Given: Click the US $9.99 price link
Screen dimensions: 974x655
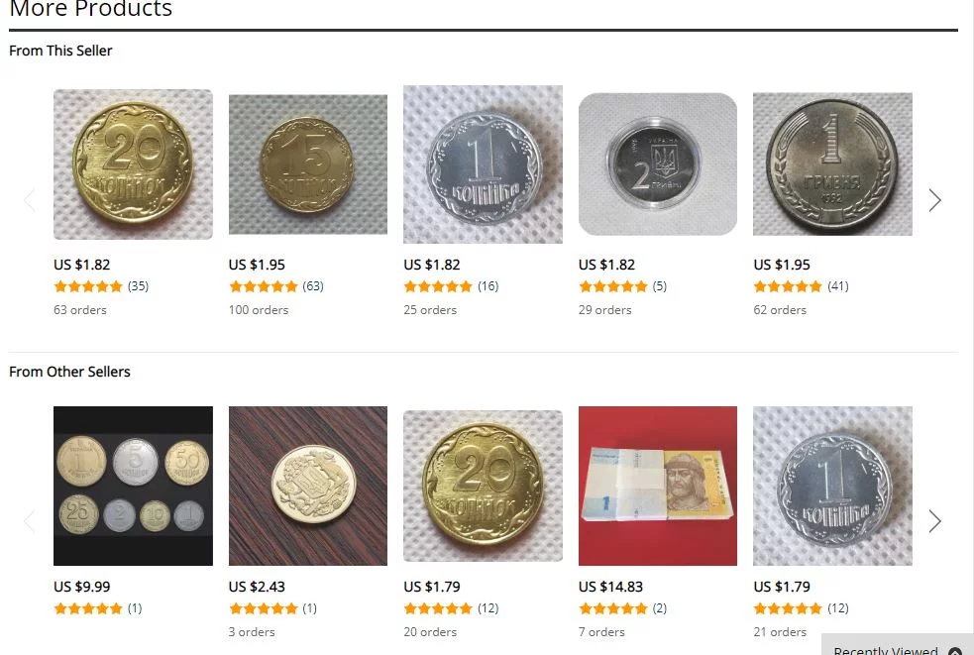Looking at the screenshot, I should click(x=82, y=587).
